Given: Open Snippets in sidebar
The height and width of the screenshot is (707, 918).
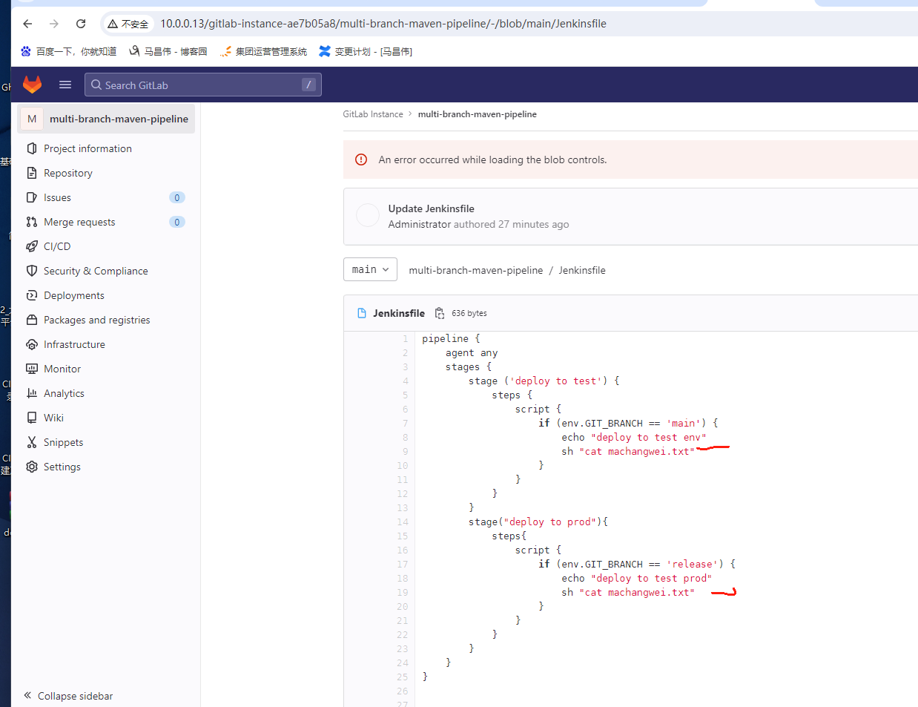Looking at the screenshot, I should pyautogui.click(x=63, y=442).
